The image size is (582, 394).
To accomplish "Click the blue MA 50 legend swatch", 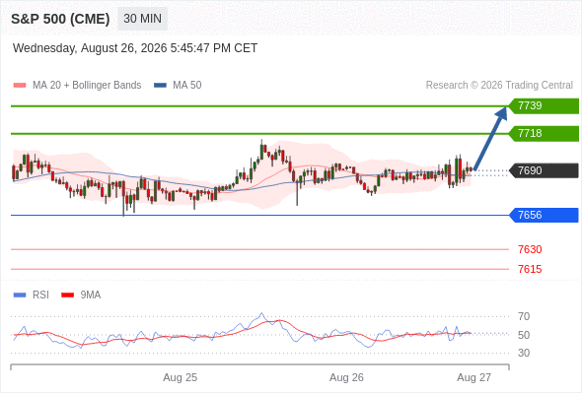I will click(160, 86).
